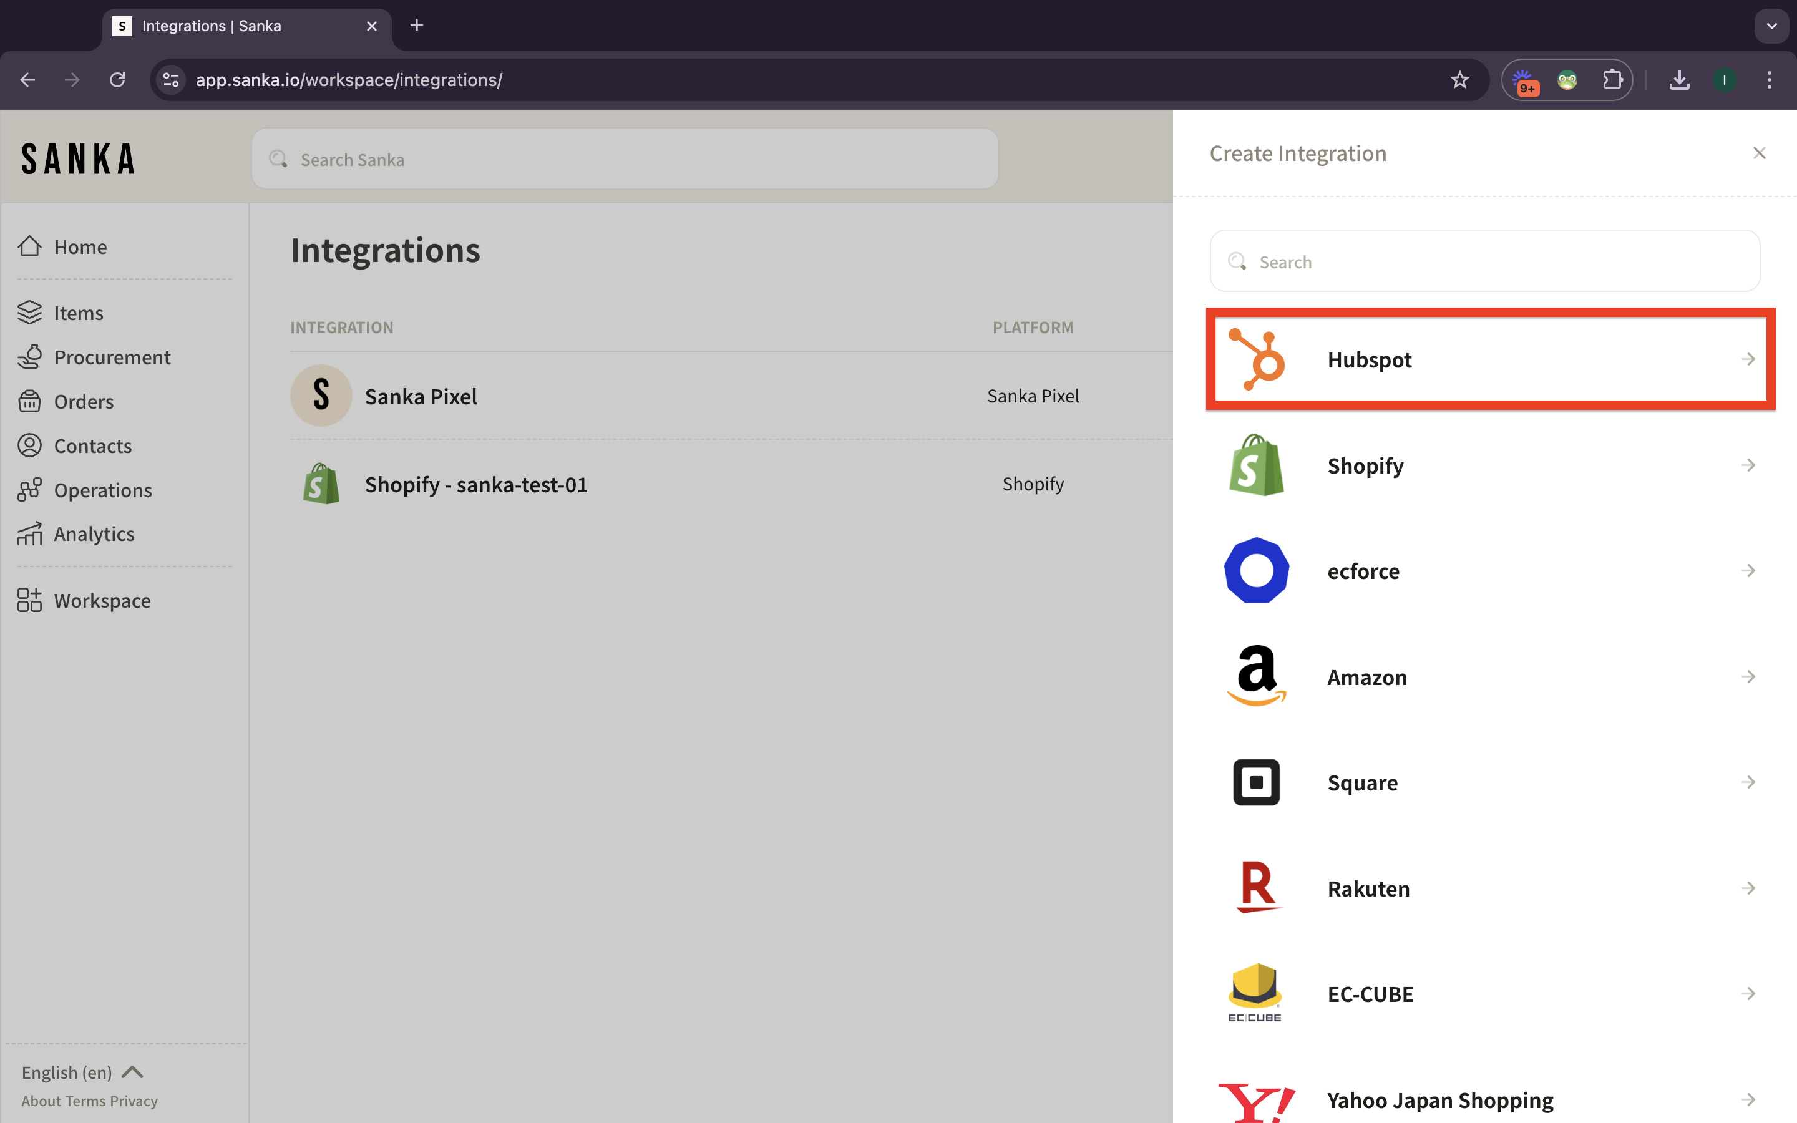Click the ecforce blue logo icon
Screen dimensions: 1797x1123
1257,571
